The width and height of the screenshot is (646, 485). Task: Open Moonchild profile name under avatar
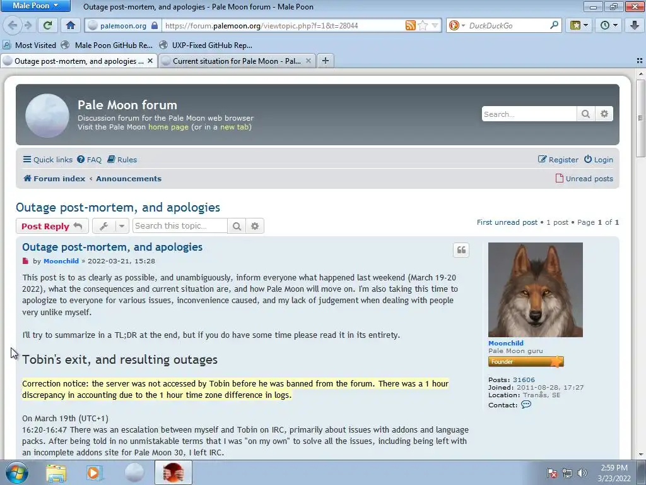pyautogui.click(x=506, y=343)
